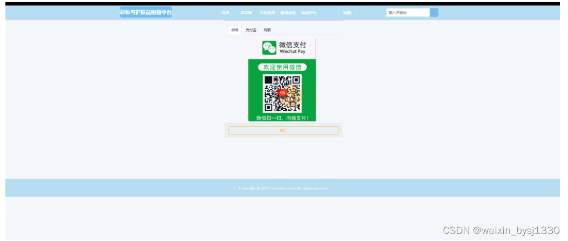The height and width of the screenshot is (241, 568).
Task: Focus the 输入关键词 search field
Action: pyautogui.click(x=408, y=12)
